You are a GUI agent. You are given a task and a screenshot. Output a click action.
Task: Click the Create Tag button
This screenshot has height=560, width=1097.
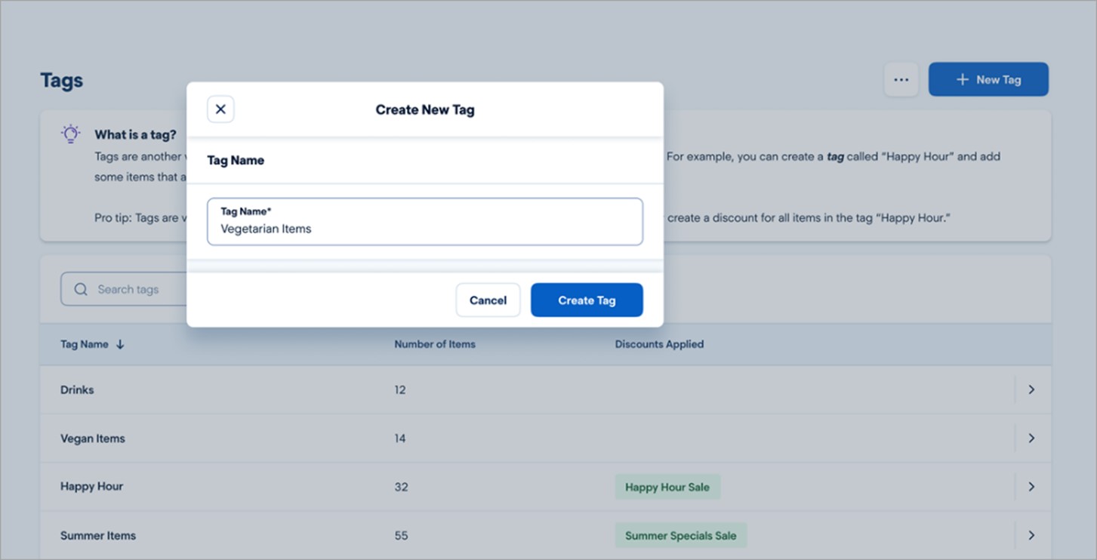[x=587, y=300]
